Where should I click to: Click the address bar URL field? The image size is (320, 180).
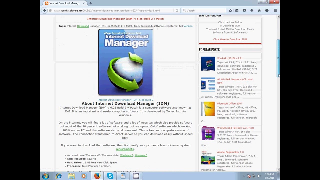[113, 10]
